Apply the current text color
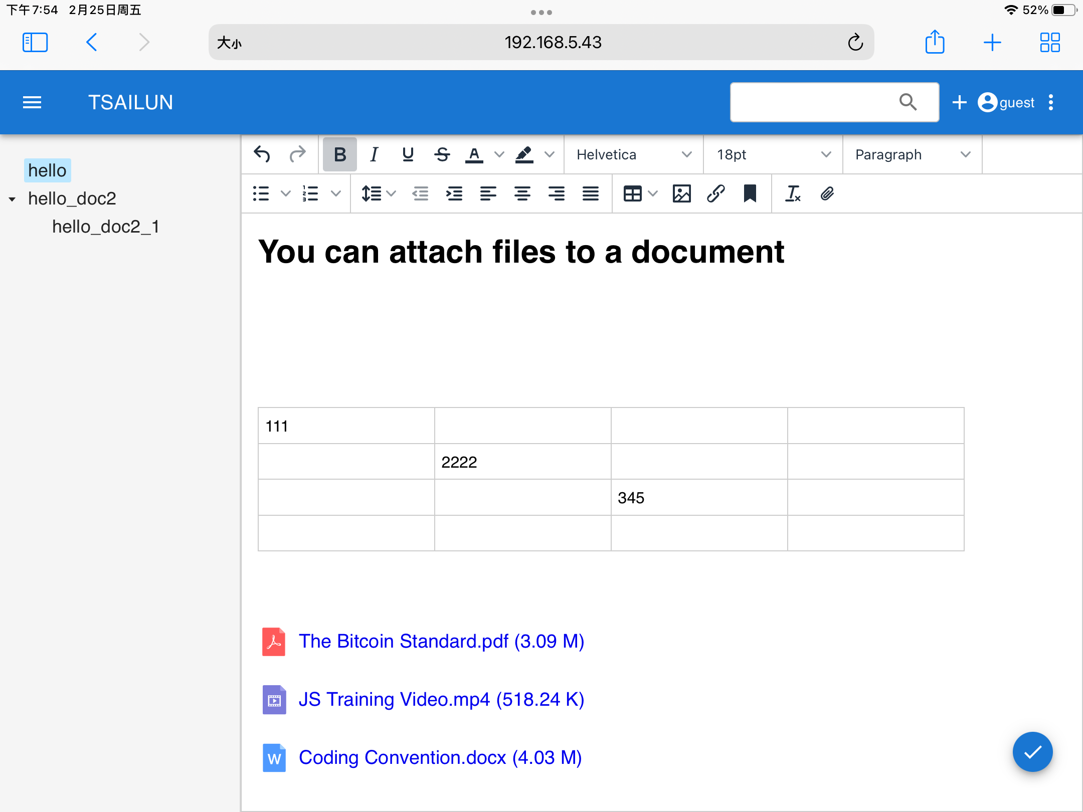 (x=474, y=154)
